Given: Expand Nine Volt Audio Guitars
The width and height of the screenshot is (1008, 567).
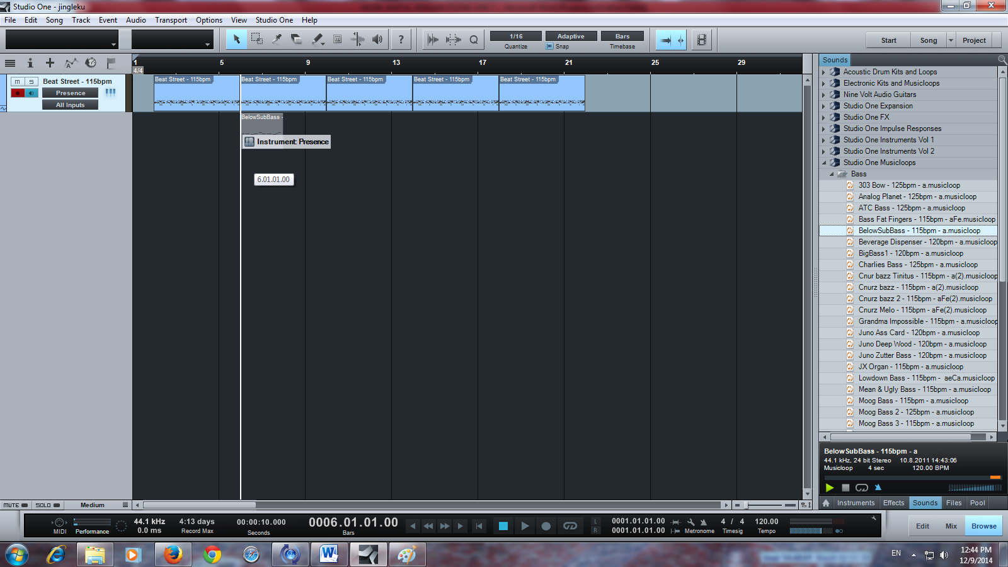Looking at the screenshot, I should tap(823, 95).
